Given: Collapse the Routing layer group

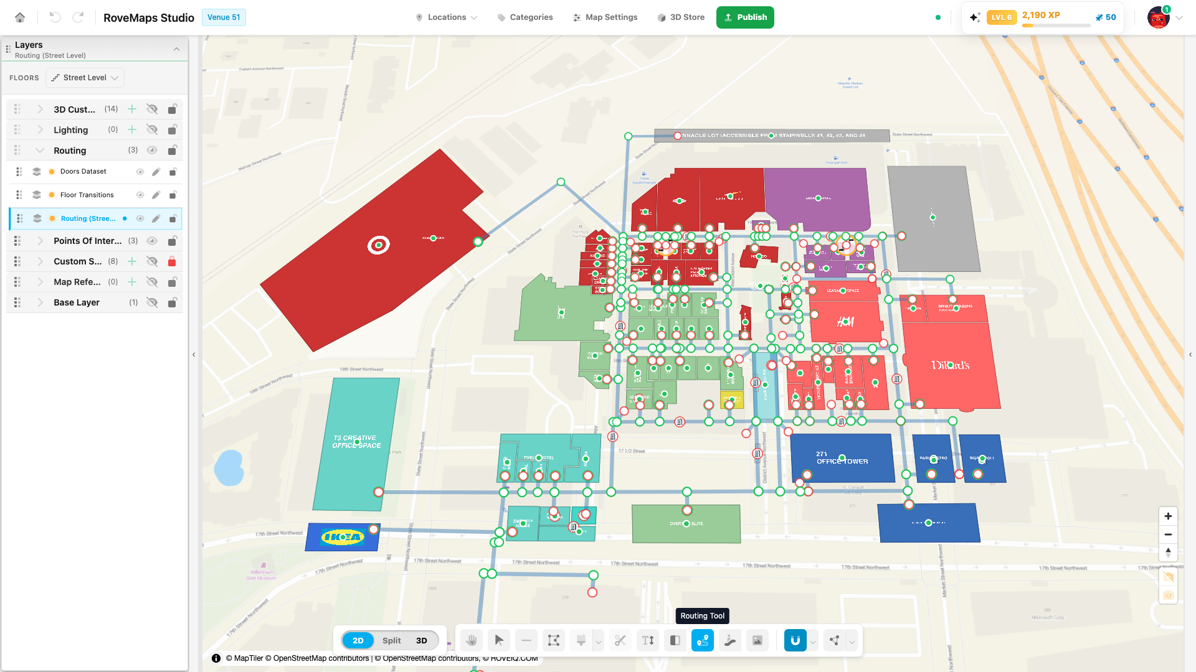Looking at the screenshot, I should 40,150.
